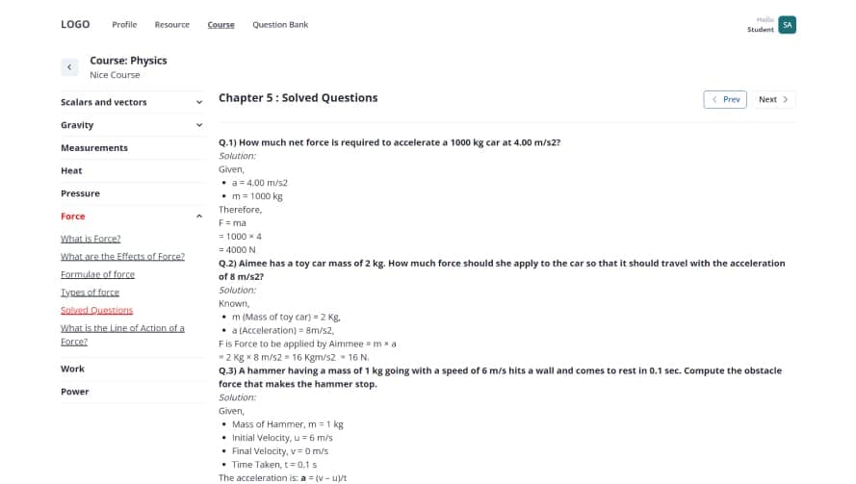
Task: Click the SA user avatar
Action: 787,25
